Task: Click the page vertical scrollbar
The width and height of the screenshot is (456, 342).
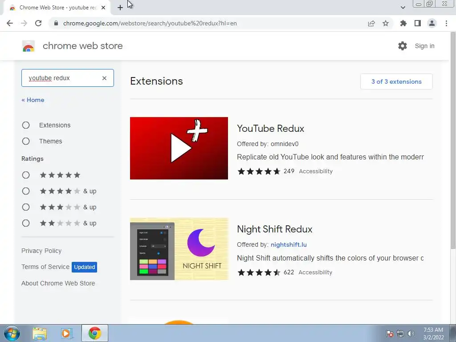Action: (453, 139)
